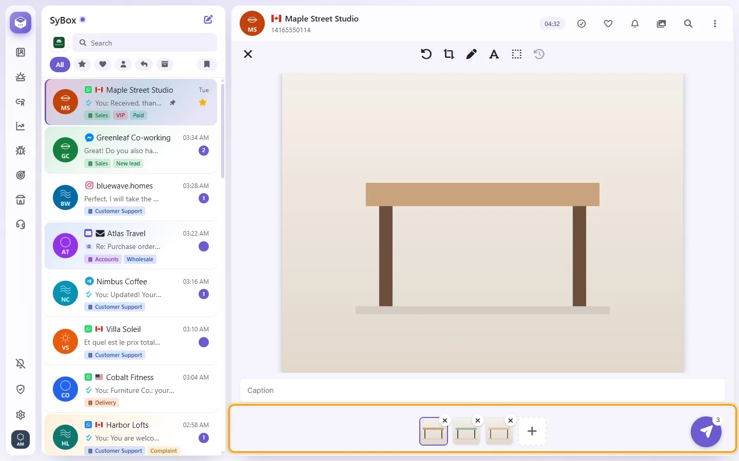Select the pixelate blur tool

pyautogui.click(x=516, y=54)
